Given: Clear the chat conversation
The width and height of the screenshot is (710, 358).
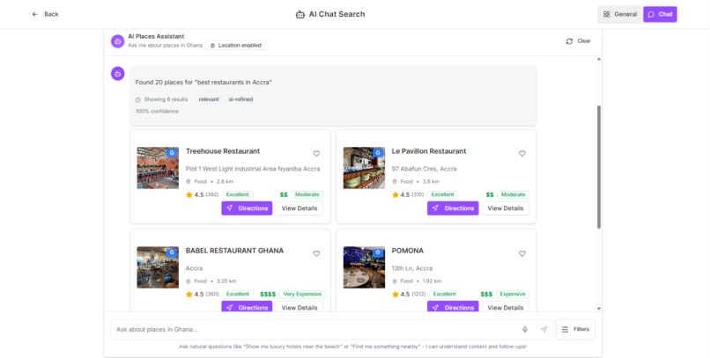Looking at the screenshot, I should (578, 41).
